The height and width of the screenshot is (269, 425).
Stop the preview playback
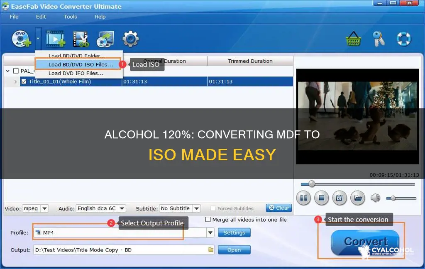pos(322,198)
